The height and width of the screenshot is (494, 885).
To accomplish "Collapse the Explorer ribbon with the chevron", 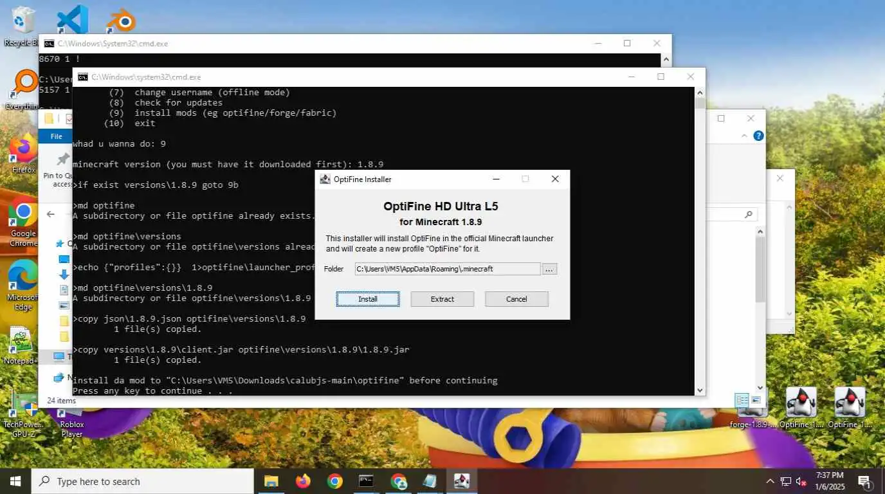I will [745, 136].
